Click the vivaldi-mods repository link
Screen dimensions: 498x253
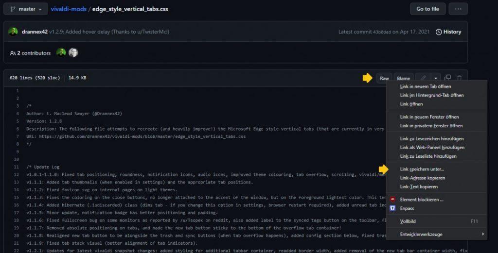pos(68,9)
